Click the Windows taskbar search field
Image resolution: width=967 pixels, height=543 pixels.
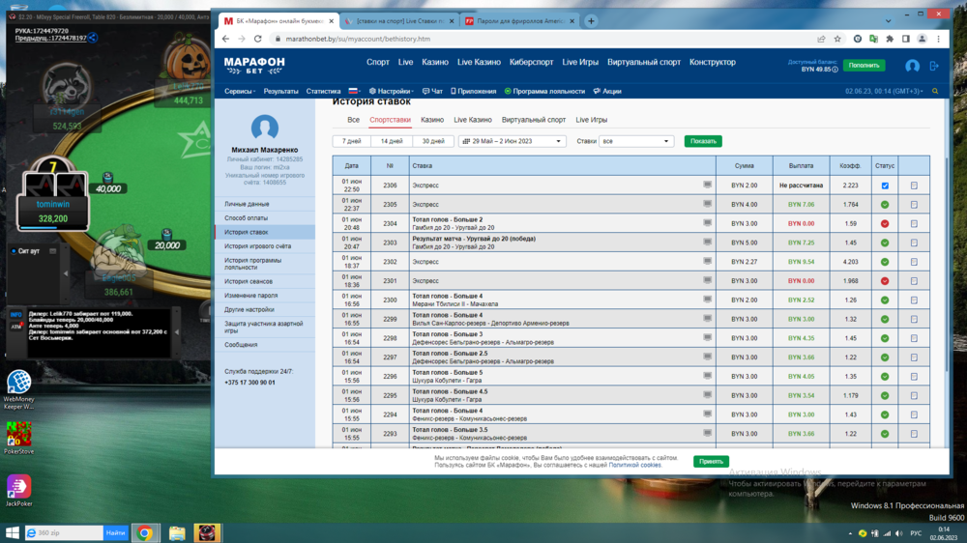click(x=64, y=532)
